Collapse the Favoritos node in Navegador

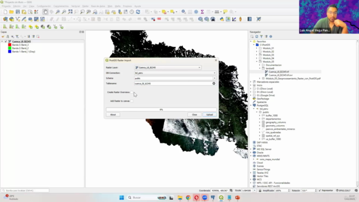click(251, 42)
